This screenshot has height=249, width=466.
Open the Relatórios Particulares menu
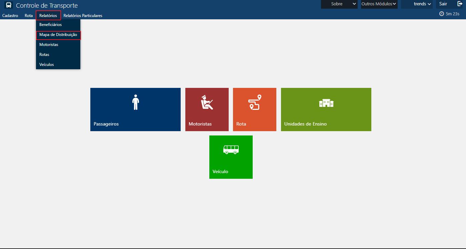tap(83, 16)
